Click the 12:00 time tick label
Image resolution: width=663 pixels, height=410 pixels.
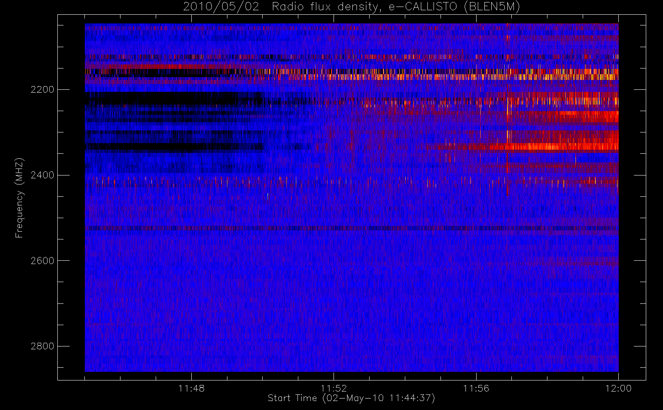coord(618,388)
